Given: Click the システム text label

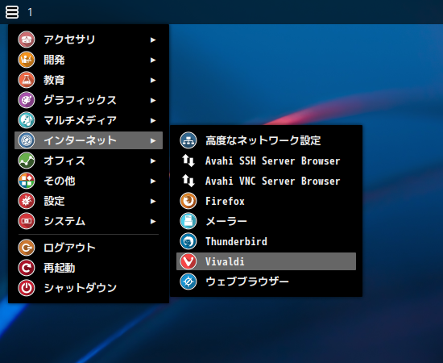Looking at the screenshot, I should 64,221.
